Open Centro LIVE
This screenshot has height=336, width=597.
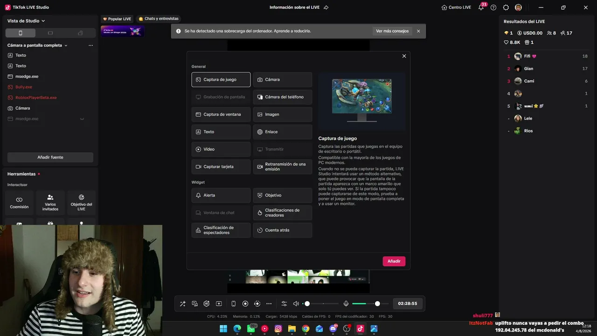pos(456,7)
